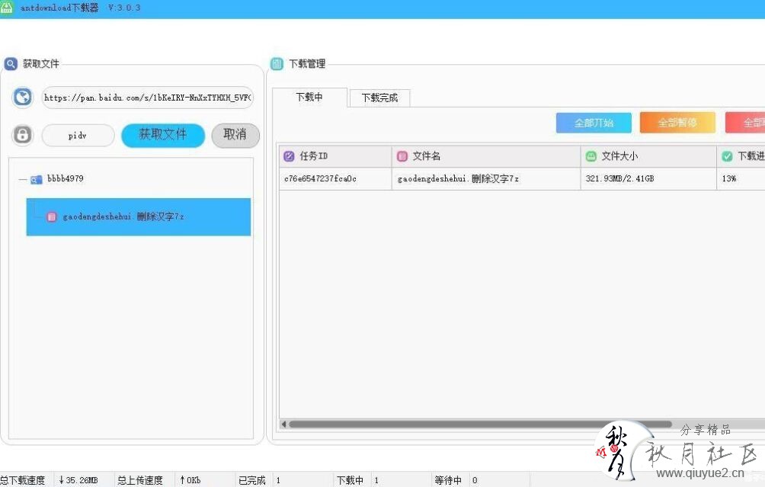The image size is (765, 487).
Task: Click the red button at right edge
Action: (x=745, y=123)
